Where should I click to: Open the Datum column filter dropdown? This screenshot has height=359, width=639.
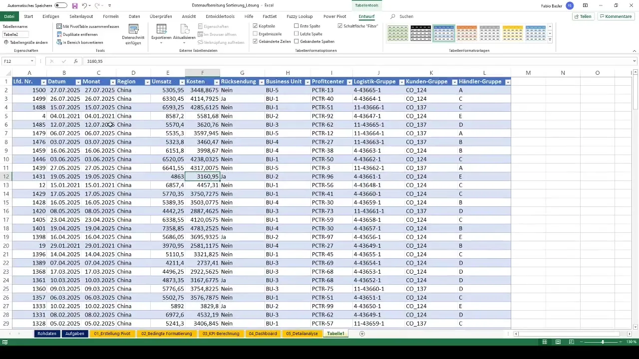click(x=78, y=82)
